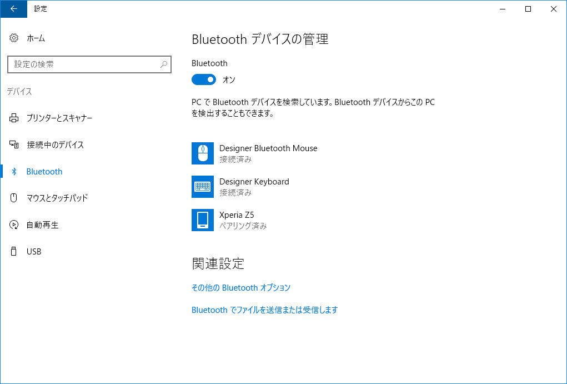Select 接続中のデバイス in sidebar
The width and height of the screenshot is (567, 384).
[55, 145]
